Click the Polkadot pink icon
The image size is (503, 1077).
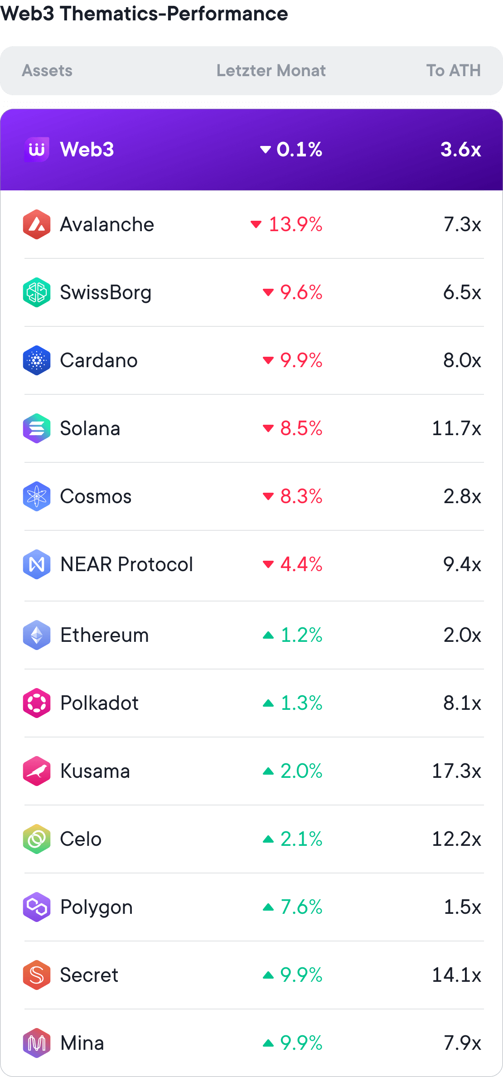pos(37,703)
